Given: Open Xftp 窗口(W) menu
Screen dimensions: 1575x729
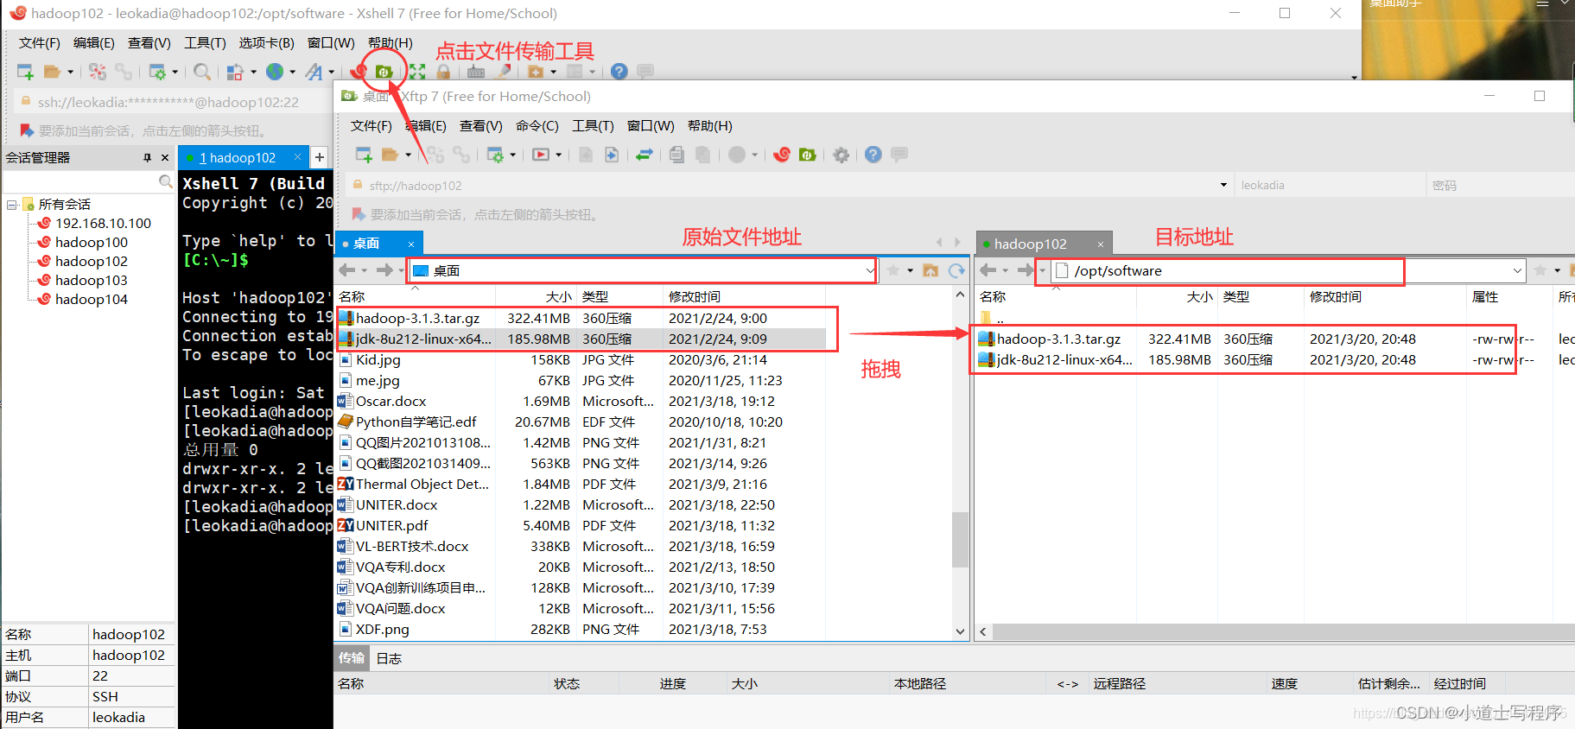Looking at the screenshot, I should pos(651,125).
